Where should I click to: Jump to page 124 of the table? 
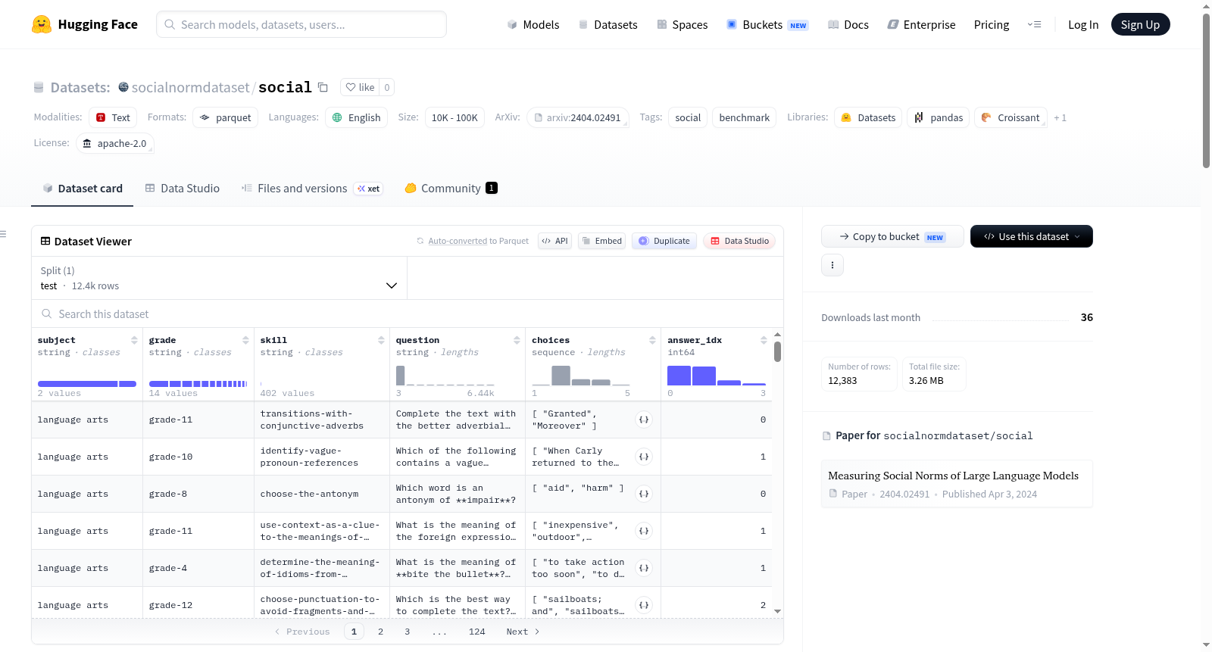[x=476, y=632]
